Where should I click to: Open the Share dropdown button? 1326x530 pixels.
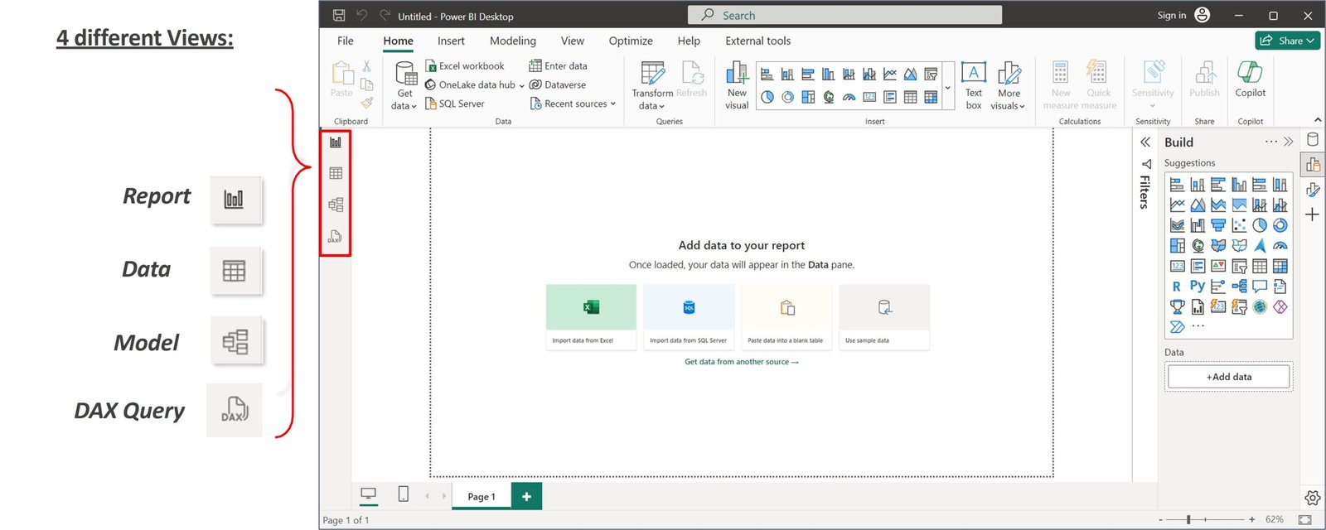point(1288,41)
